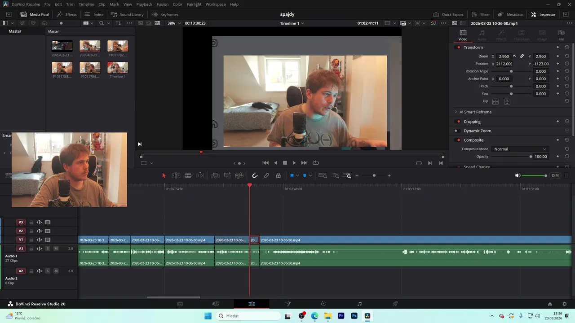Toggle timeline Snapping magnet icon

[255, 175]
